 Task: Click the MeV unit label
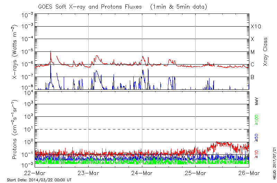coord(257,102)
